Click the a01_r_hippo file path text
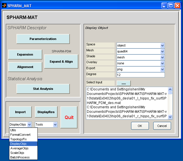This screenshot has width=183, height=161. [x=127, y=112]
